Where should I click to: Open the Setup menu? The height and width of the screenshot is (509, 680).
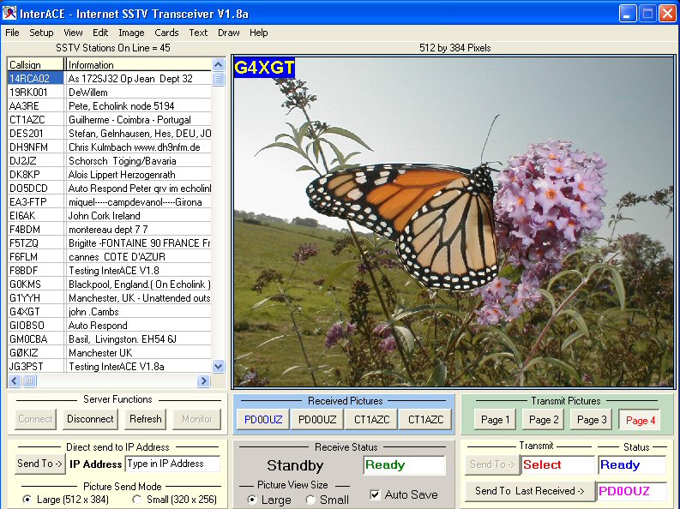click(41, 33)
